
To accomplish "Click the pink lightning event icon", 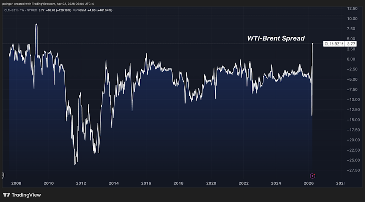I will pos(313,175).
